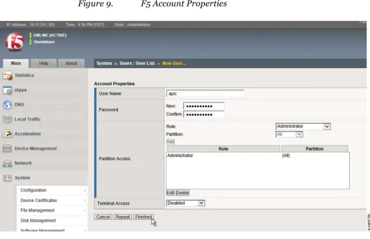
Task: Click the Acceleration gauge icon
Action: pyautogui.click(x=7, y=134)
